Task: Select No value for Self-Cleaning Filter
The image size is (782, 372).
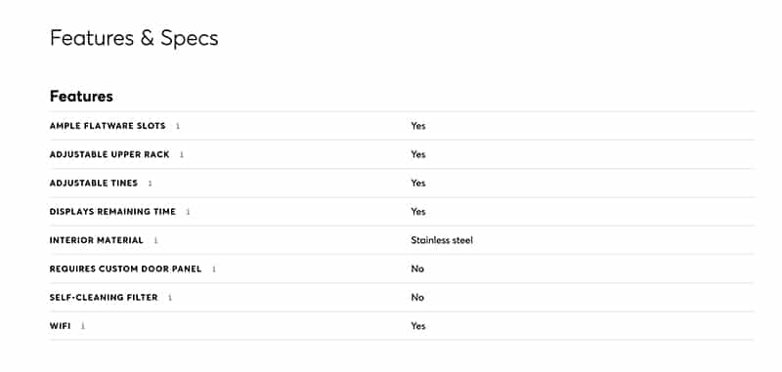Action: point(417,297)
